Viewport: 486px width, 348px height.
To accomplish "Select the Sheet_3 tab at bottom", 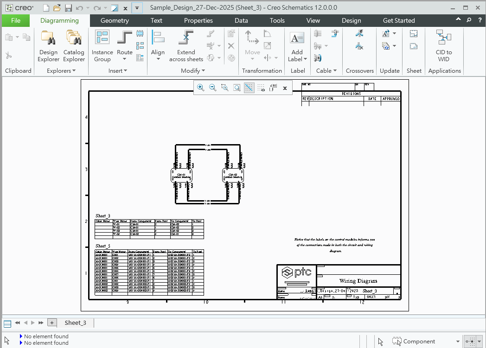I will [x=75, y=323].
